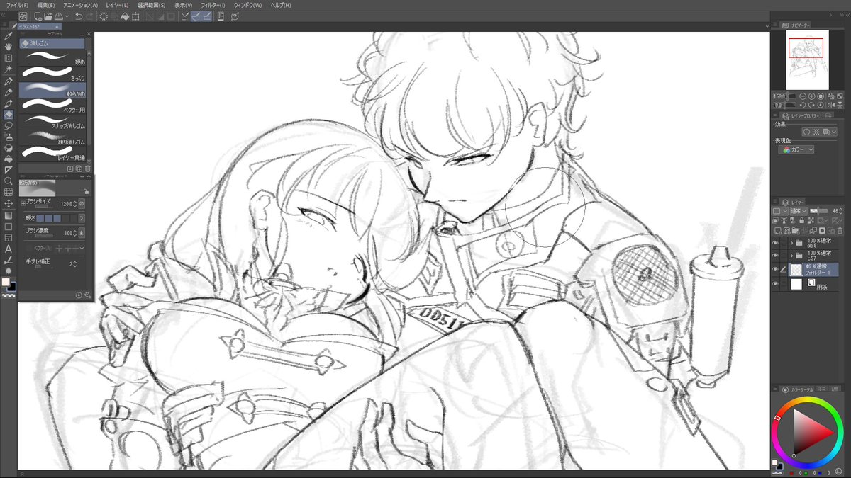Flip canvas horizontally in Navigator
851x478 pixels.
[x=831, y=105]
